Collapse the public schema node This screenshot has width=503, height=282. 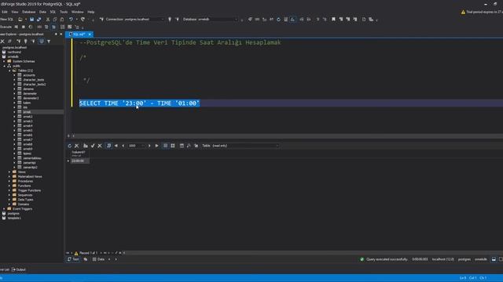pos(5,66)
